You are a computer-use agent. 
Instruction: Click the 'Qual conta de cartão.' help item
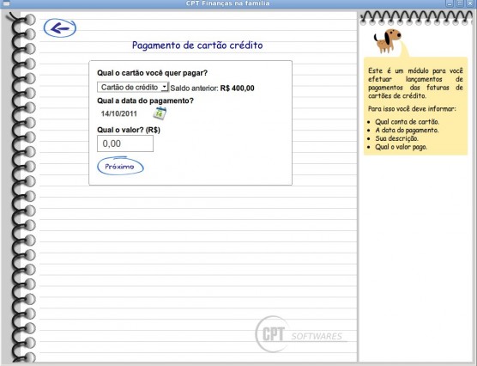[407, 122]
